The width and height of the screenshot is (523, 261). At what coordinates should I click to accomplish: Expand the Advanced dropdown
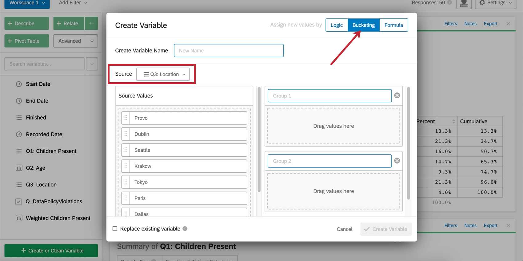[76, 41]
